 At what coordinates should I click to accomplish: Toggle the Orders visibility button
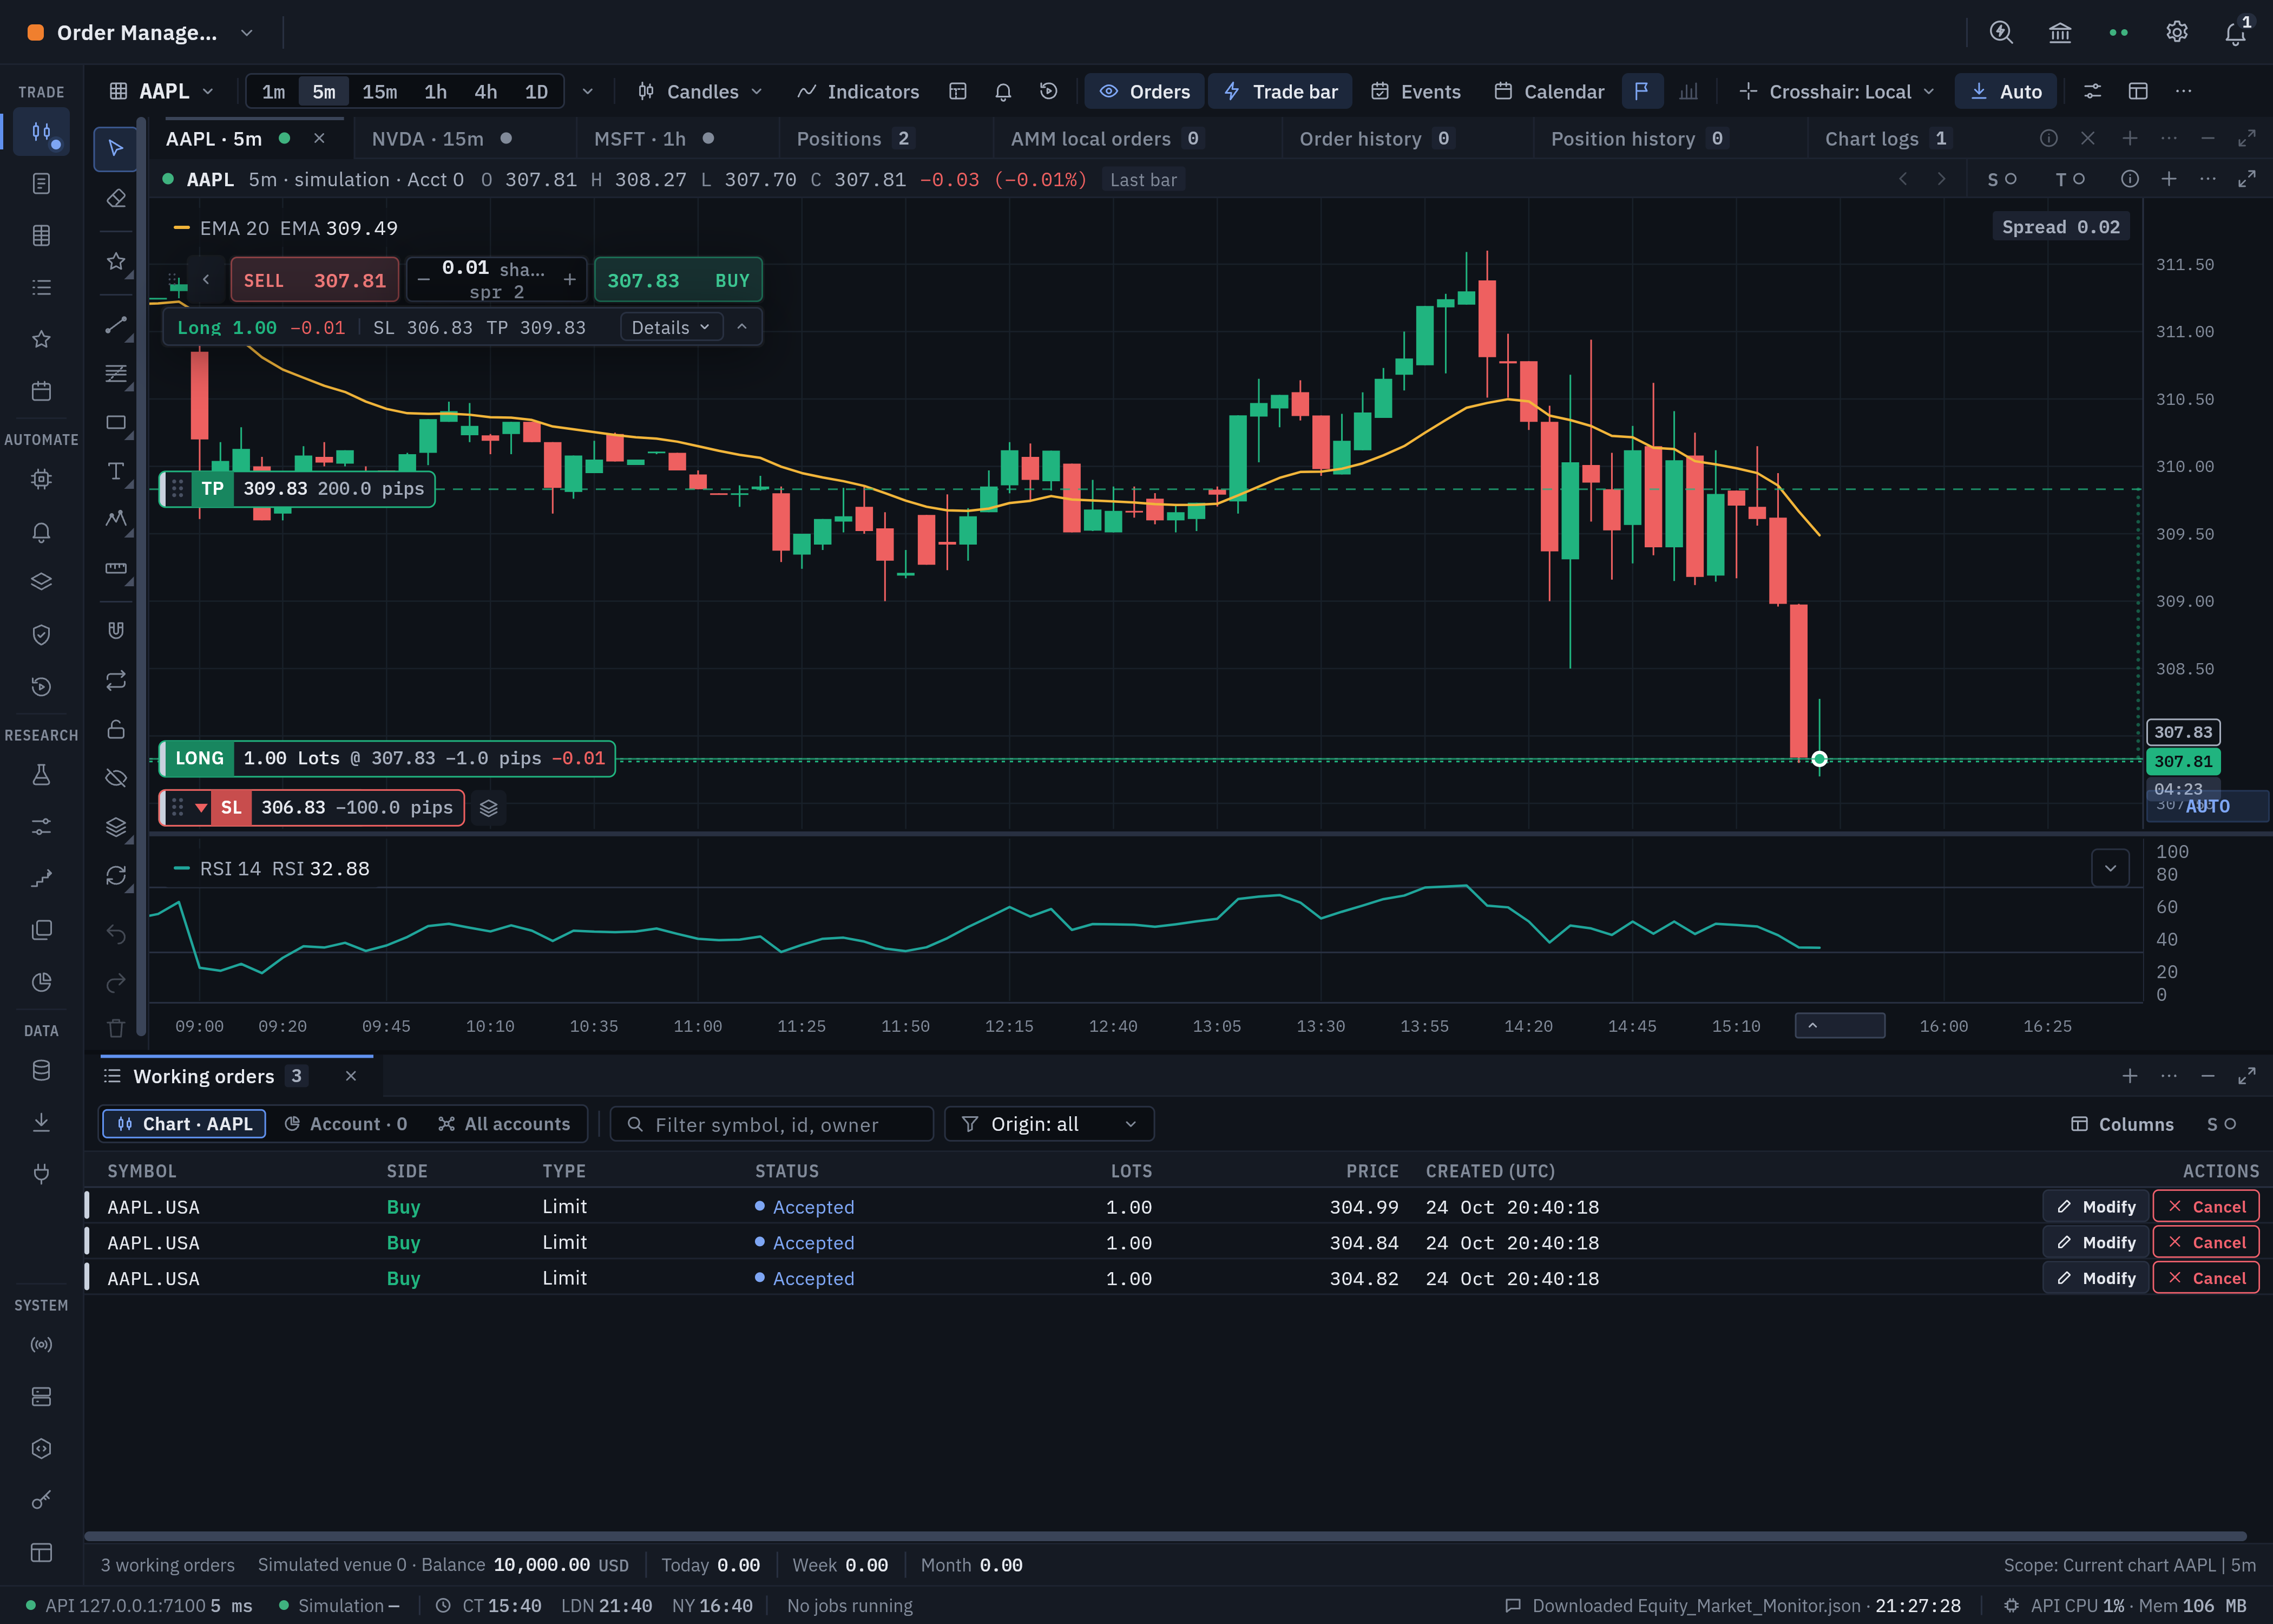tap(1145, 91)
